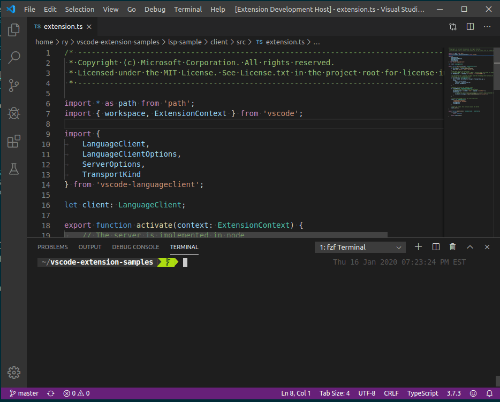
Task: Click the Synchronize Changes icon in status bar
Action: pyautogui.click(x=51, y=393)
